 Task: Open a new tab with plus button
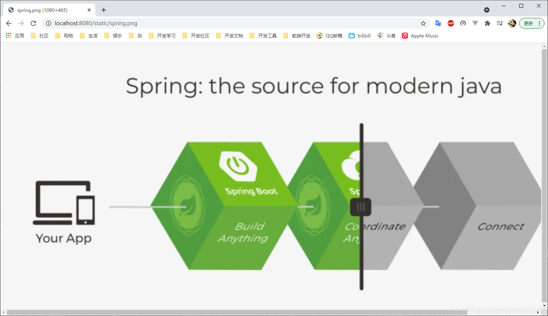pyautogui.click(x=104, y=10)
